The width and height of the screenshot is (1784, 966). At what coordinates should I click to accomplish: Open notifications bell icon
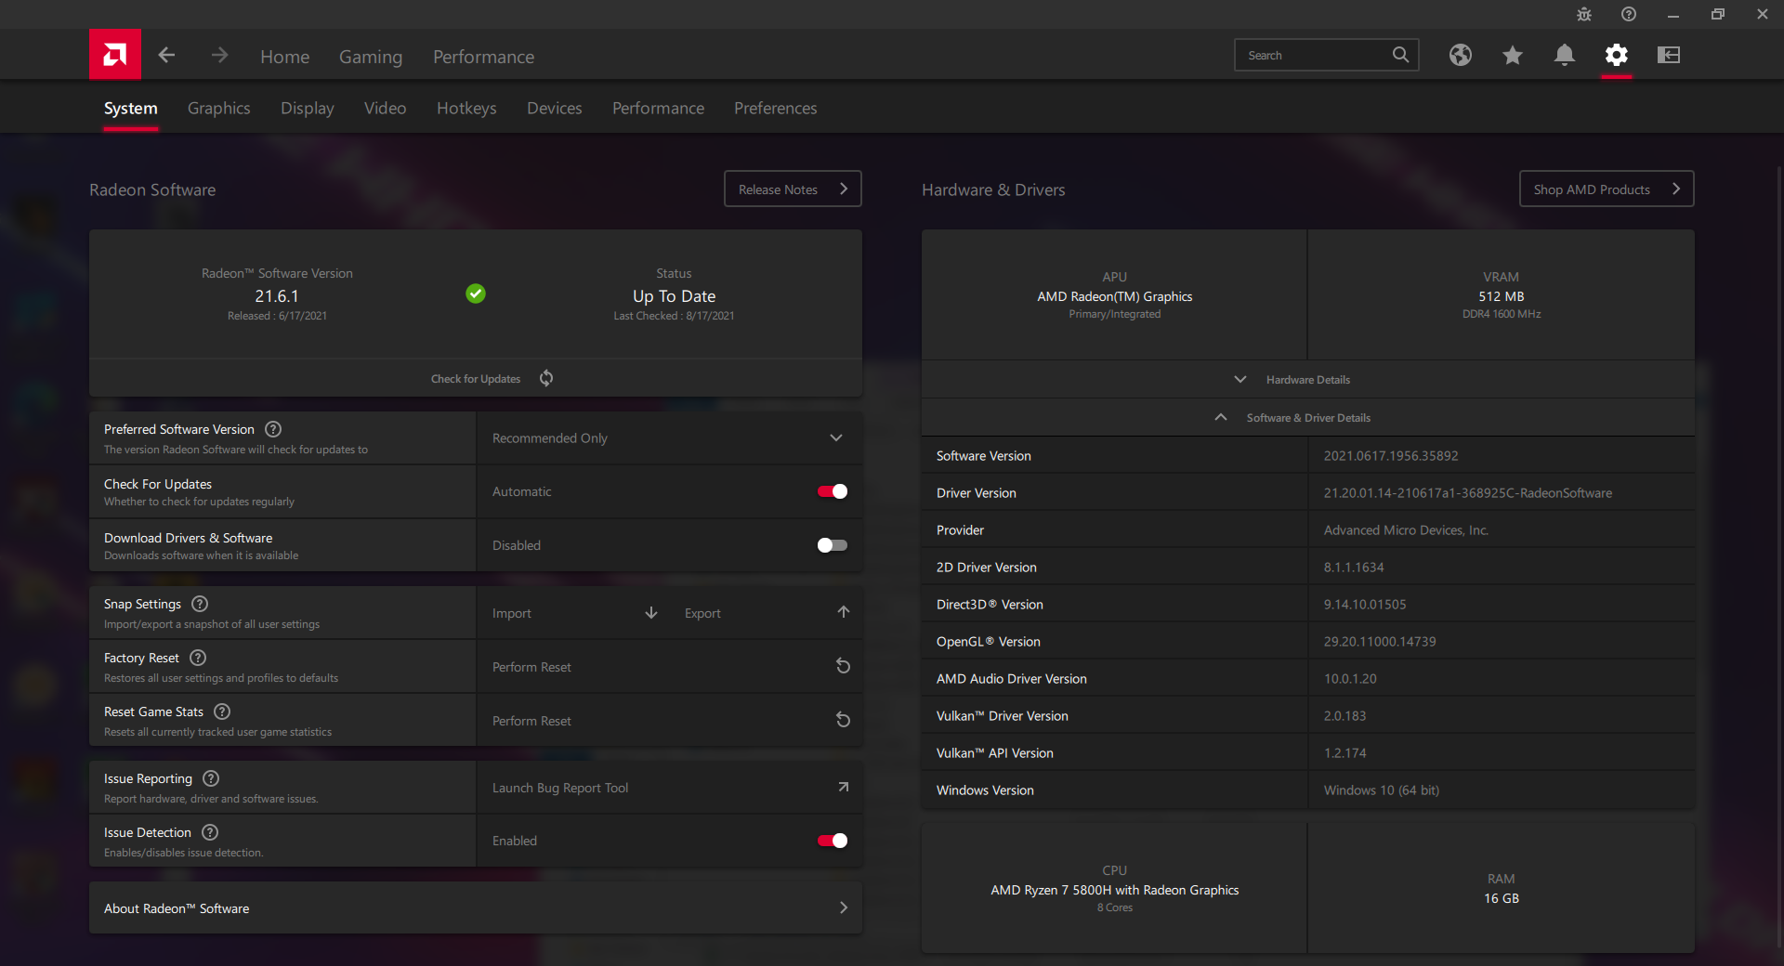coord(1564,56)
